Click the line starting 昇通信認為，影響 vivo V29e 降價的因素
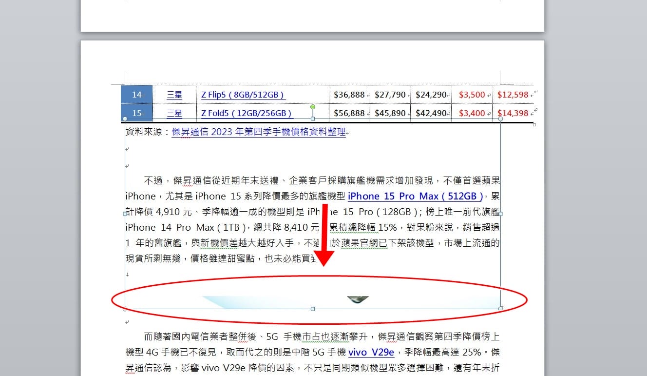The width and height of the screenshot is (647, 376). pyautogui.click(x=313, y=368)
